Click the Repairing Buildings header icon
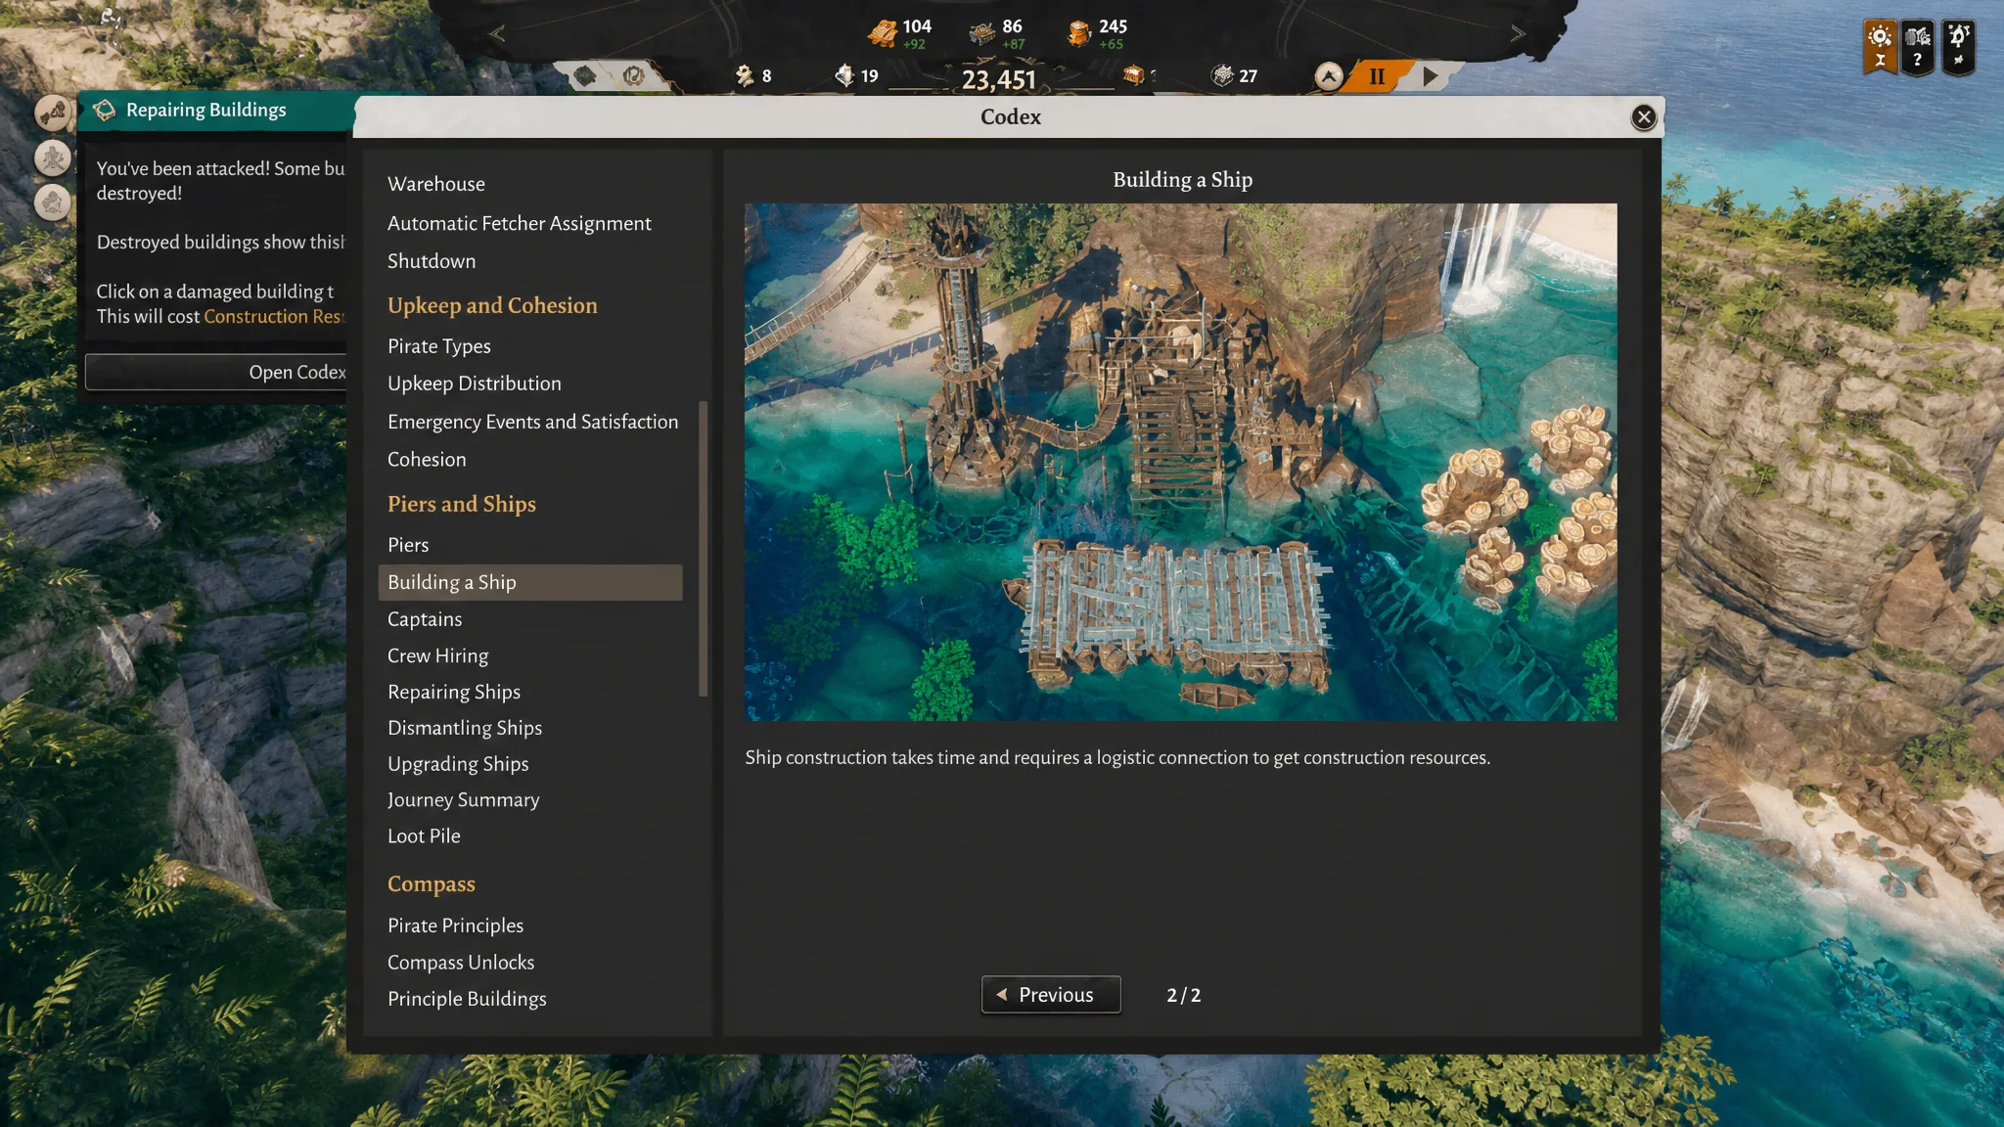This screenshot has height=1127, width=2004. coord(105,110)
